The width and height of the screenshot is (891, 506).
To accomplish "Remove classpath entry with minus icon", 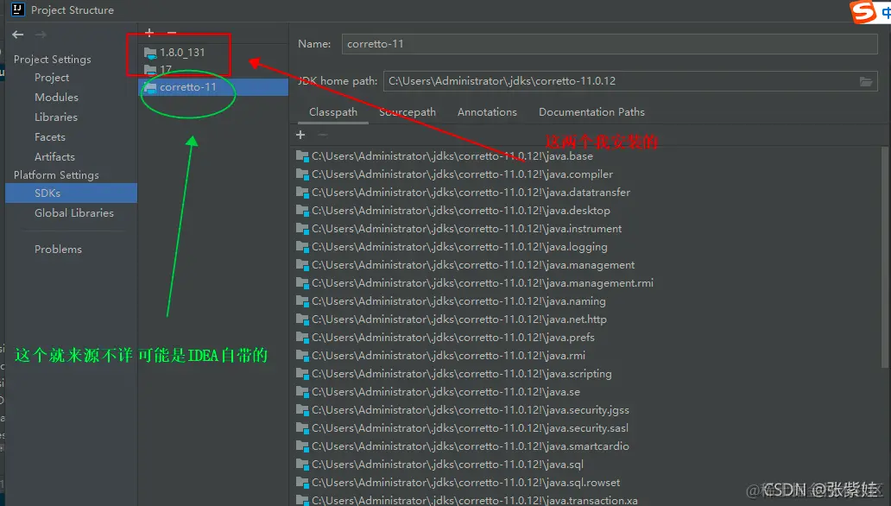I will pyautogui.click(x=322, y=135).
